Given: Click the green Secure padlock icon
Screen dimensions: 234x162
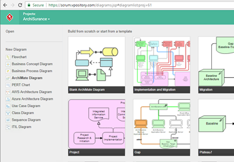Looking at the screenshot, I should [x=29, y=5].
